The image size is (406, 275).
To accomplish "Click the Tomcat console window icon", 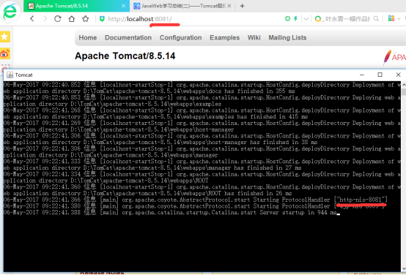I will click(10, 75).
